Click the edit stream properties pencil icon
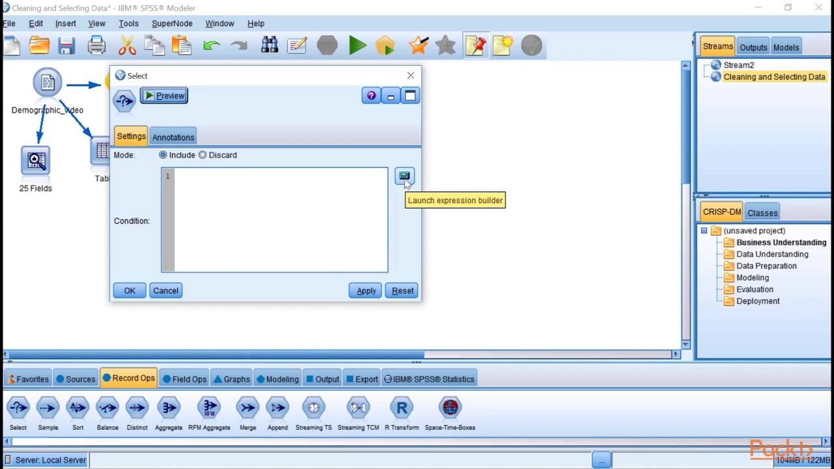The width and height of the screenshot is (834, 469). point(297,46)
